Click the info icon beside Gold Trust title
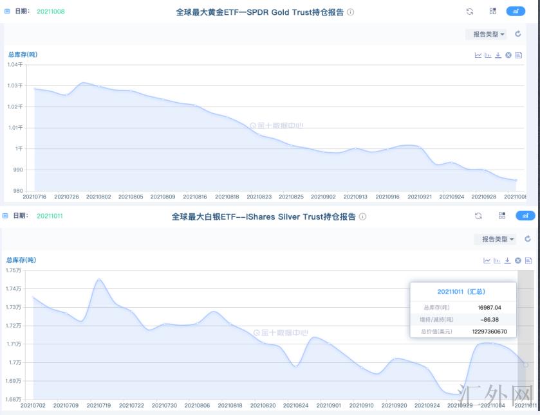 [351, 12]
